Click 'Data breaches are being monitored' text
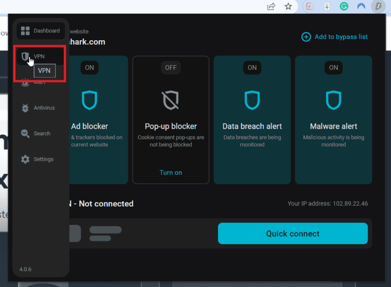391x287 pixels. (x=252, y=141)
